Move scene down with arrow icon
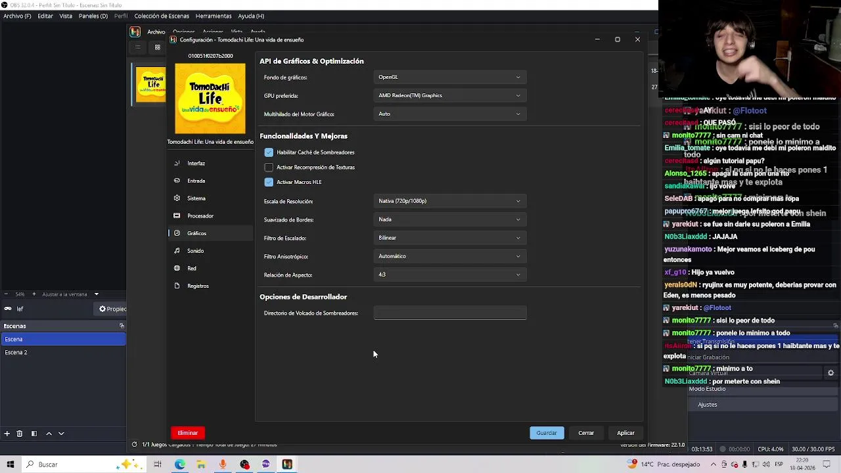 tap(61, 434)
